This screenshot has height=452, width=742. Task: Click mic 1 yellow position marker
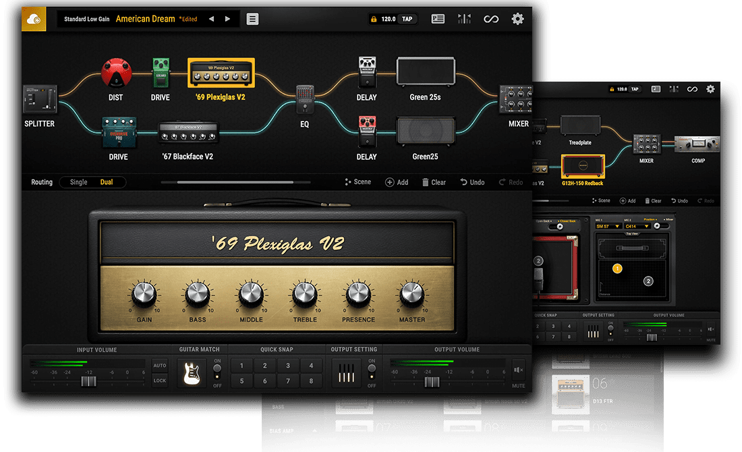point(617,269)
